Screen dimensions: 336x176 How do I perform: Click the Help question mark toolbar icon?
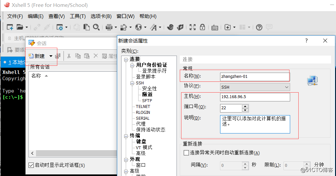tap(259, 27)
